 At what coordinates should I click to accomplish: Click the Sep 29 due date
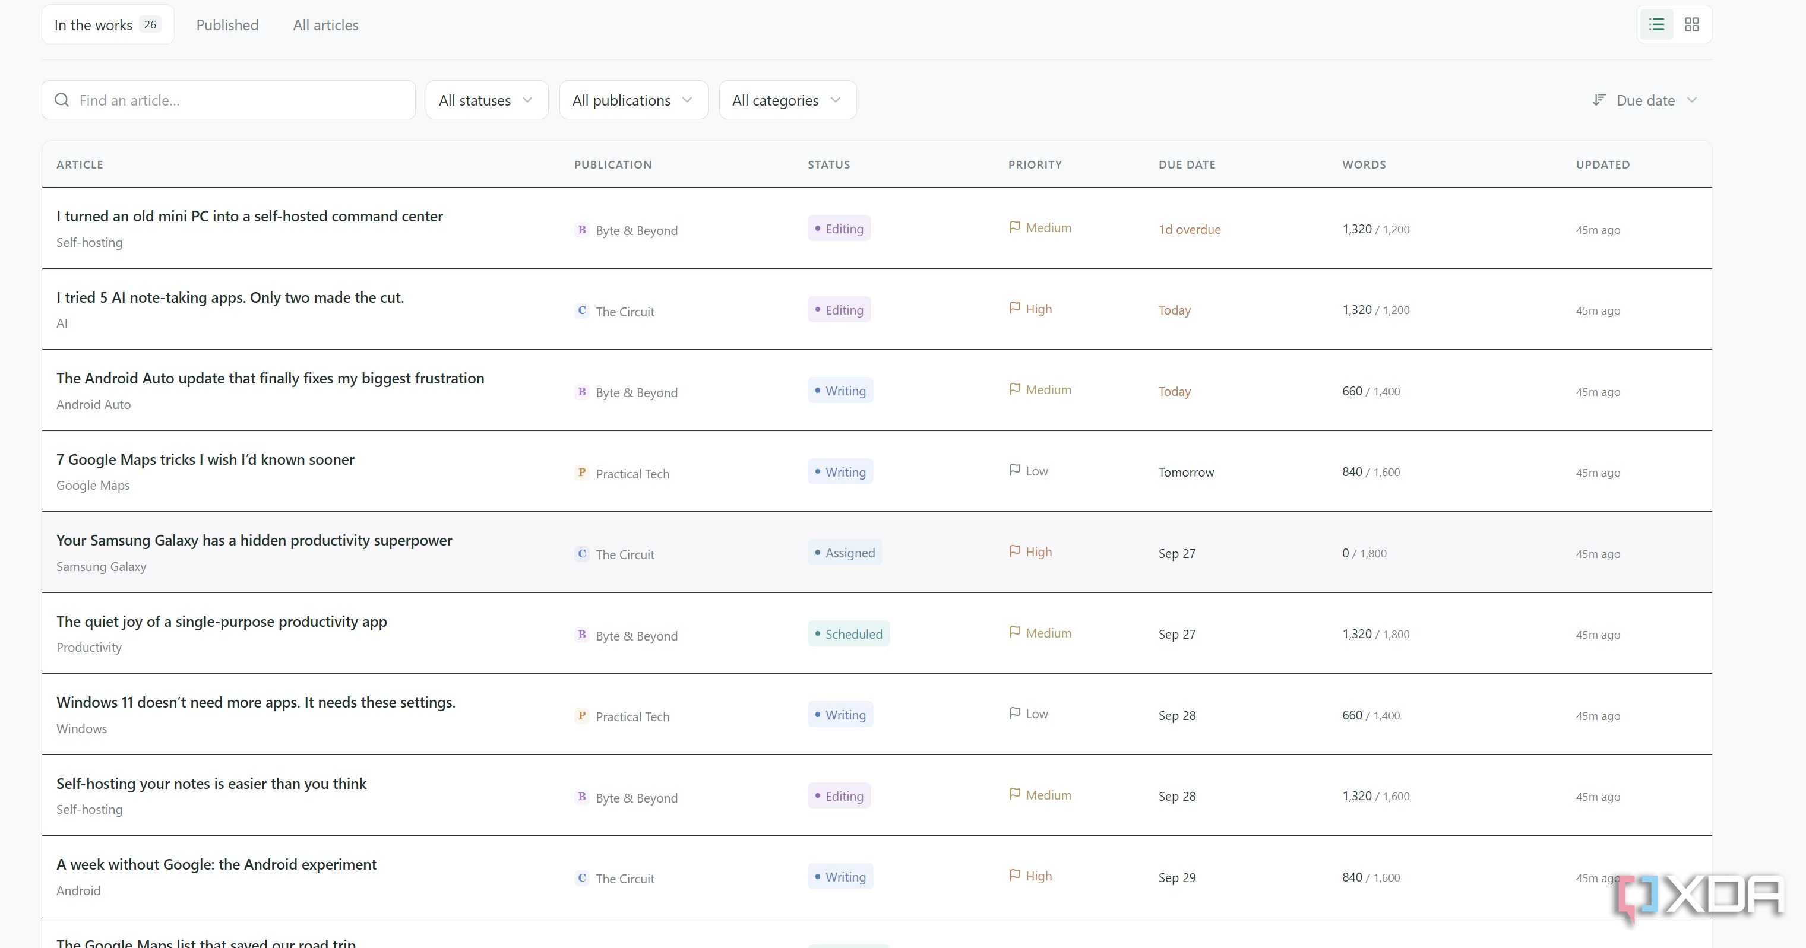click(1177, 877)
